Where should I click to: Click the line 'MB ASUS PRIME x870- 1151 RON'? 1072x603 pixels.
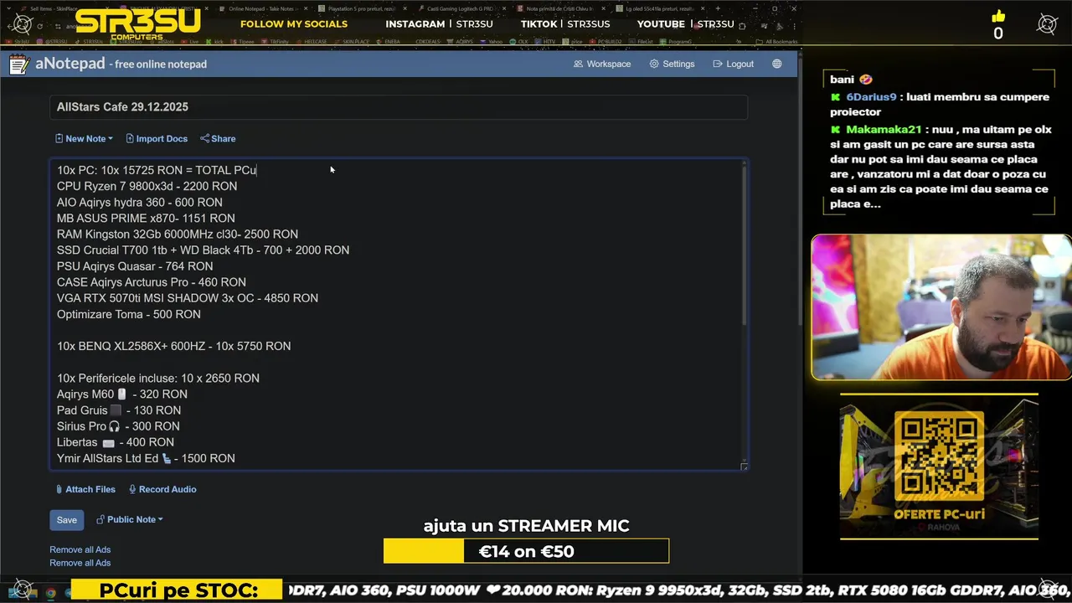click(x=146, y=219)
